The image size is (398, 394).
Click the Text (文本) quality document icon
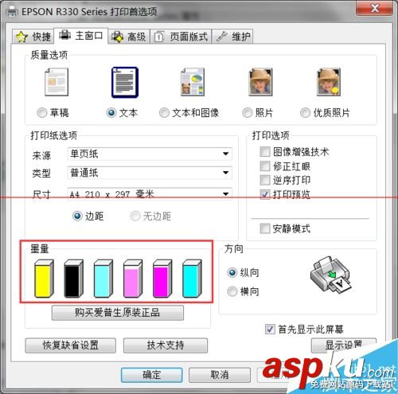point(125,82)
